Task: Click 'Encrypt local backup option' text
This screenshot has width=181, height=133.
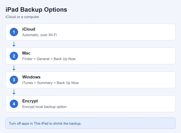Action: pyautogui.click(x=44, y=107)
